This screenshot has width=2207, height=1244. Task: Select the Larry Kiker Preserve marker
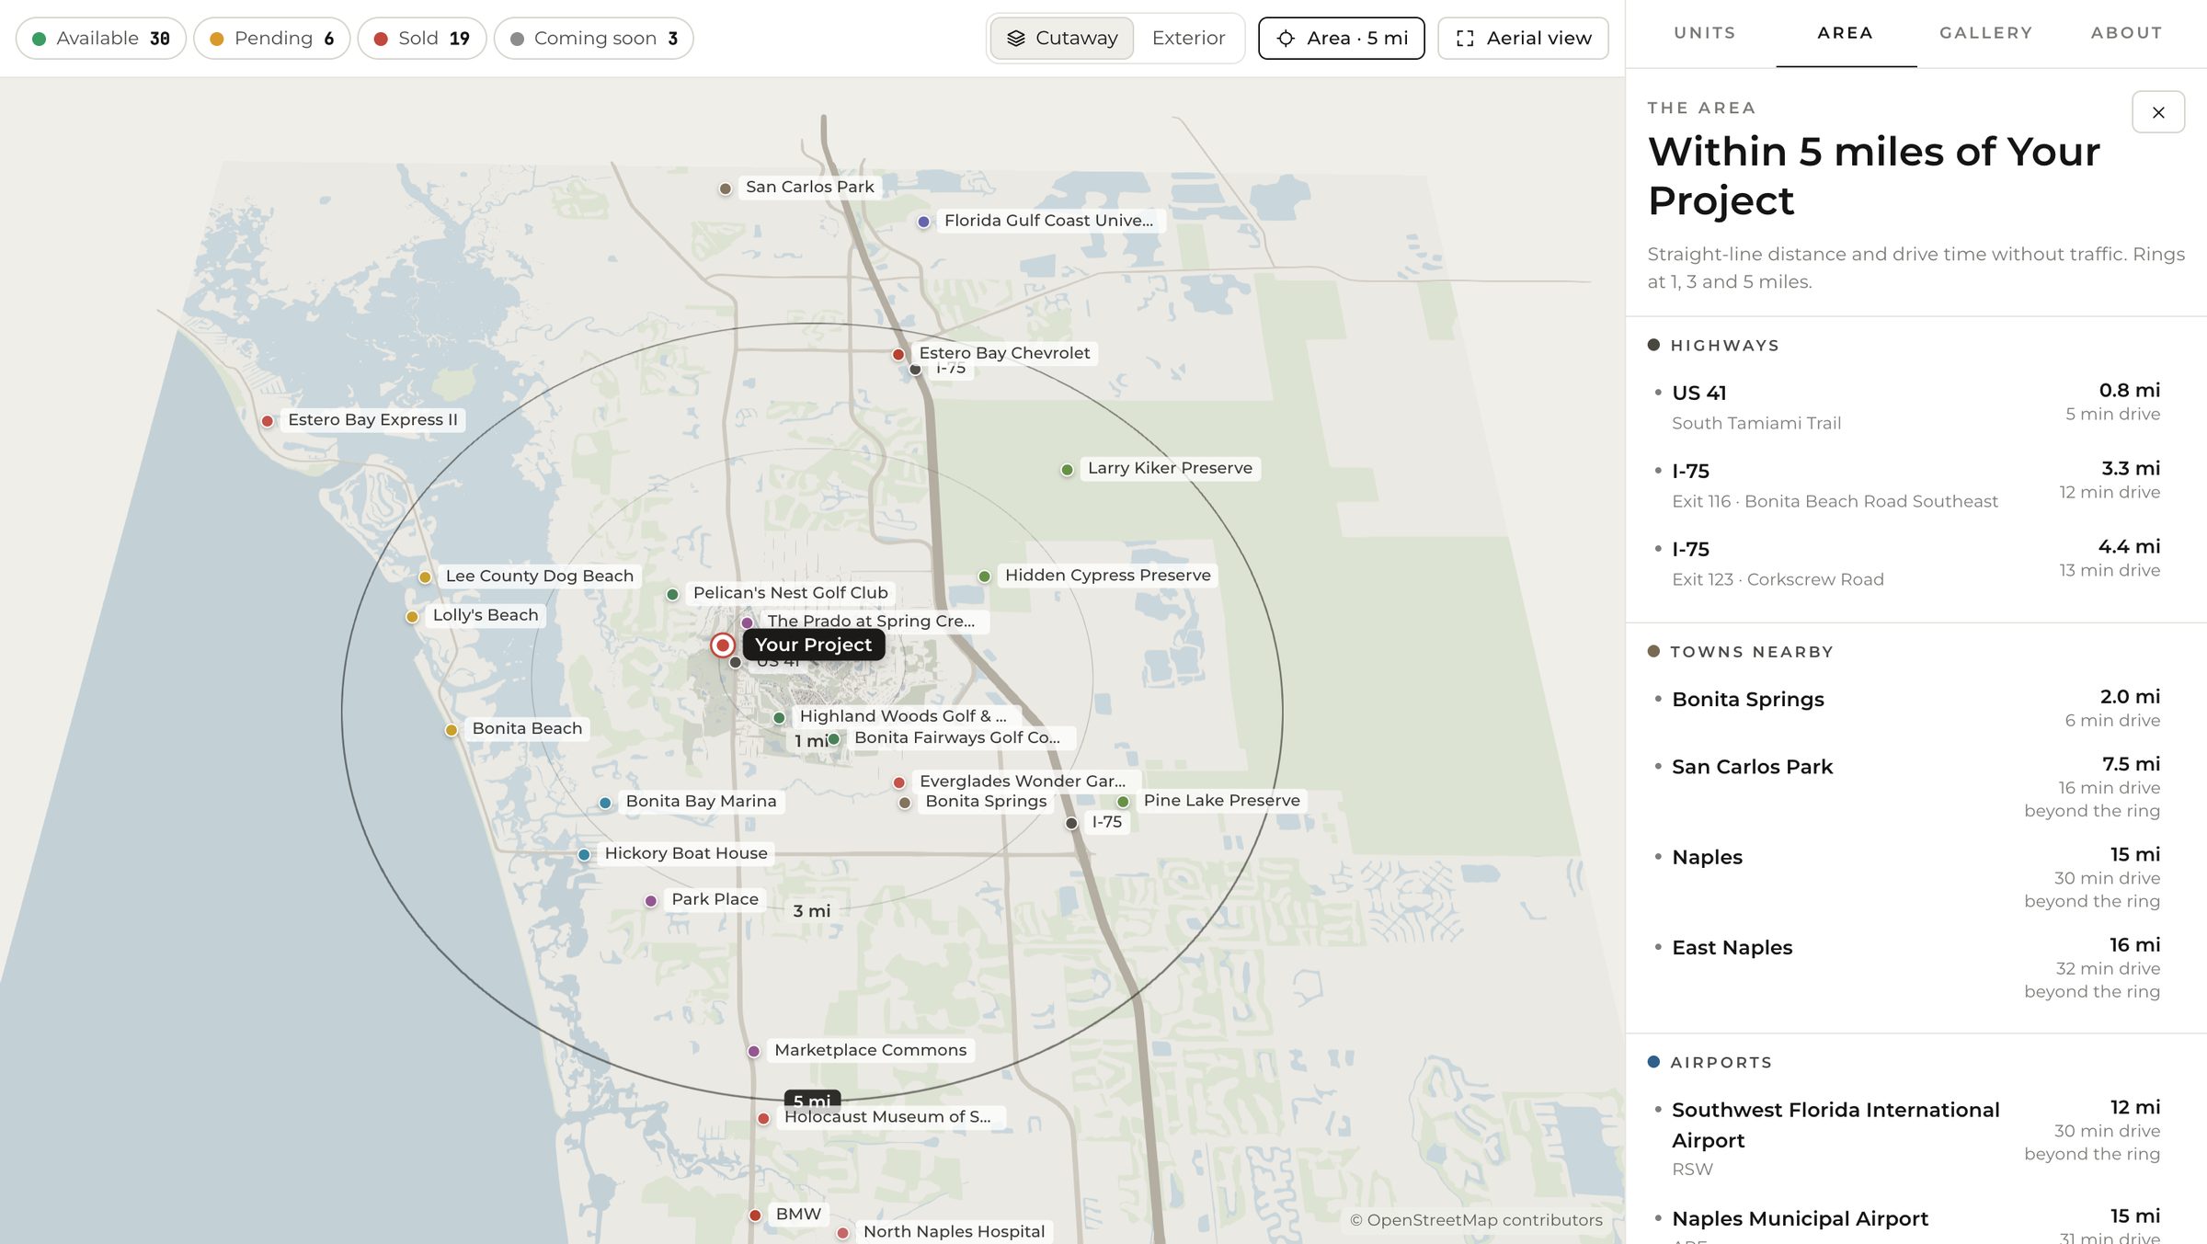tap(1068, 470)
